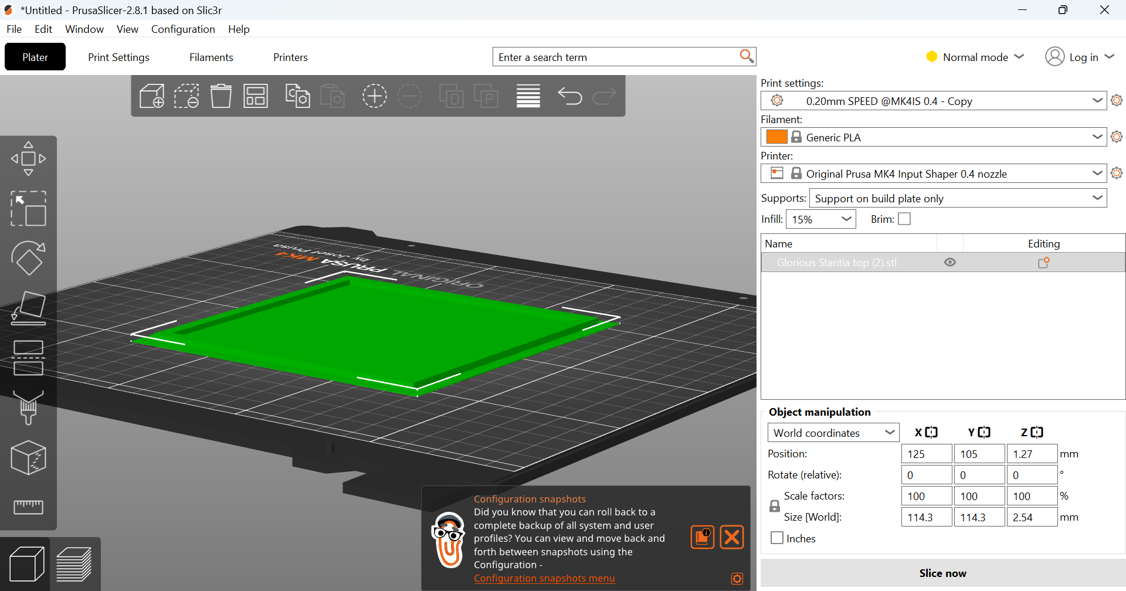Image resolution: width=1126 pixels, height=591 pixels.
Task: Open the Infill percentage dropdown
Action: pyautogui.click(x=820, y=219)
